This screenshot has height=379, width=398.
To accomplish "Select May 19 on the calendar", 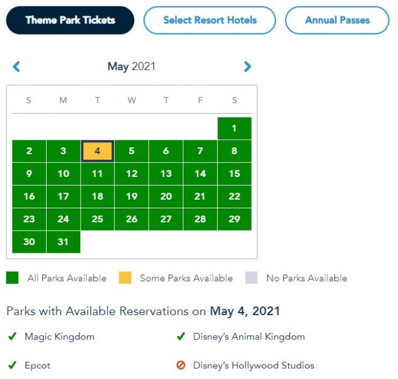I will coord(131,196).
